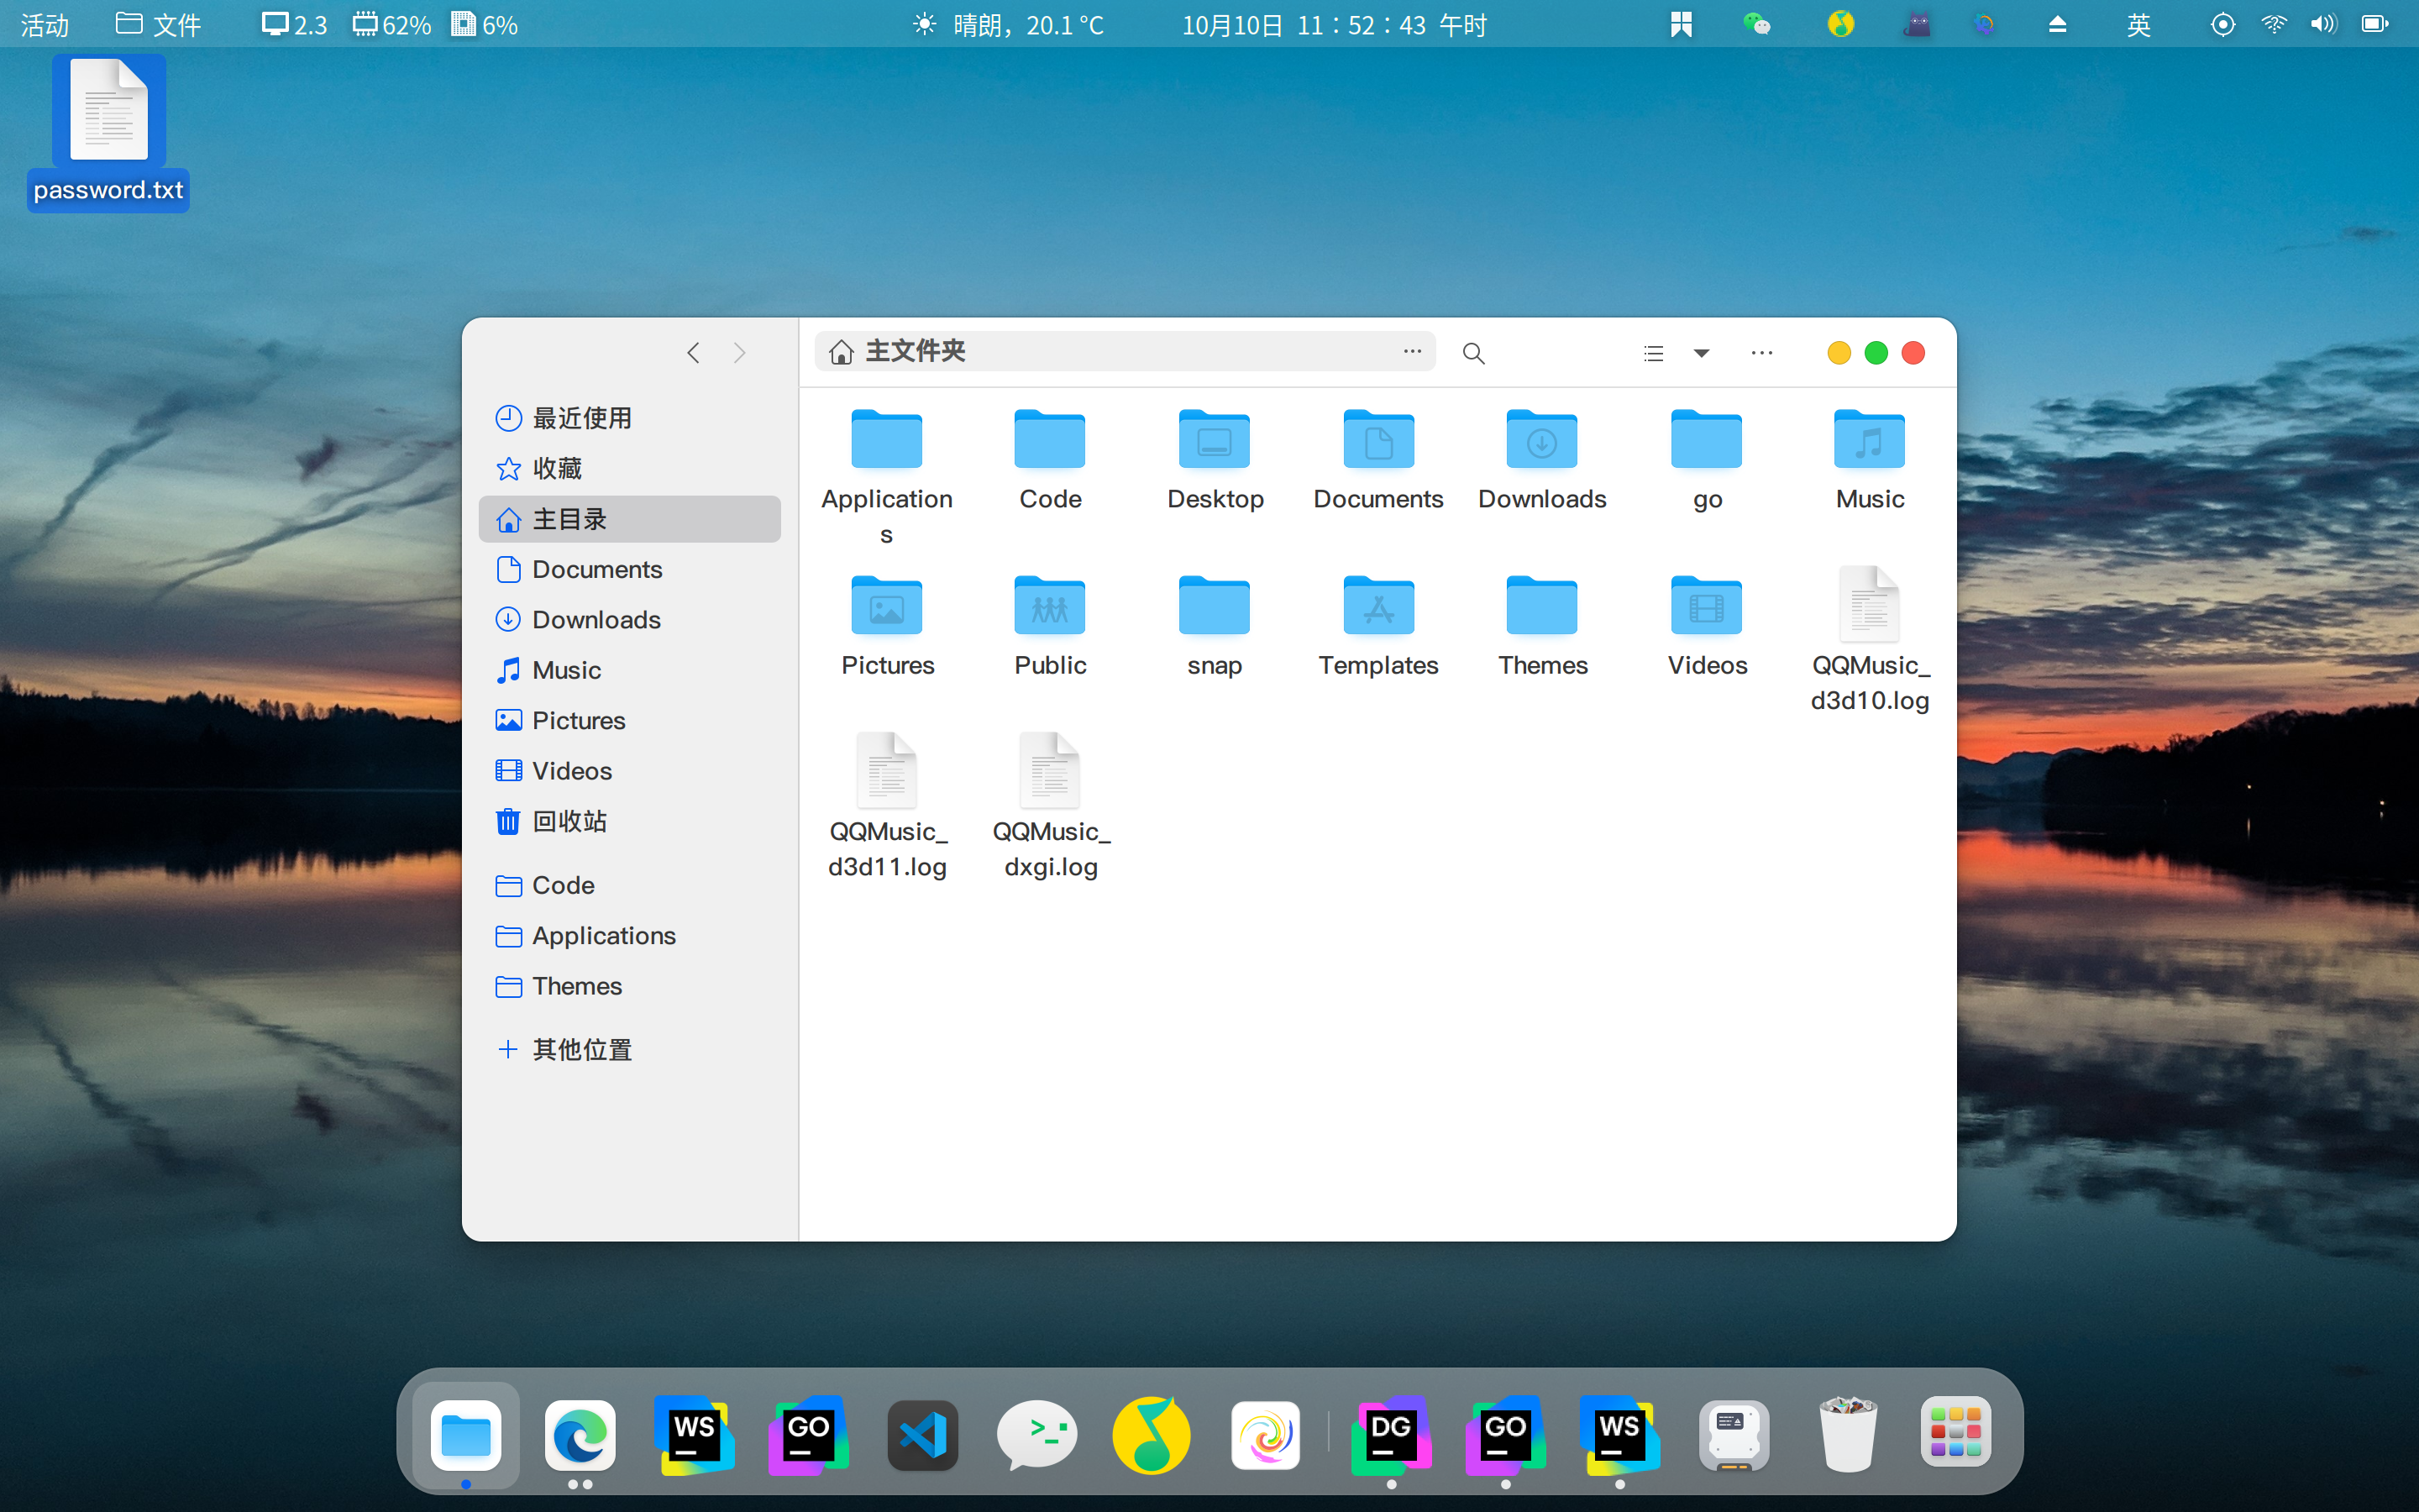Select Downloads in the sidebar
The width and height of the screenshot is (2419, 1512).
point(596,620)
